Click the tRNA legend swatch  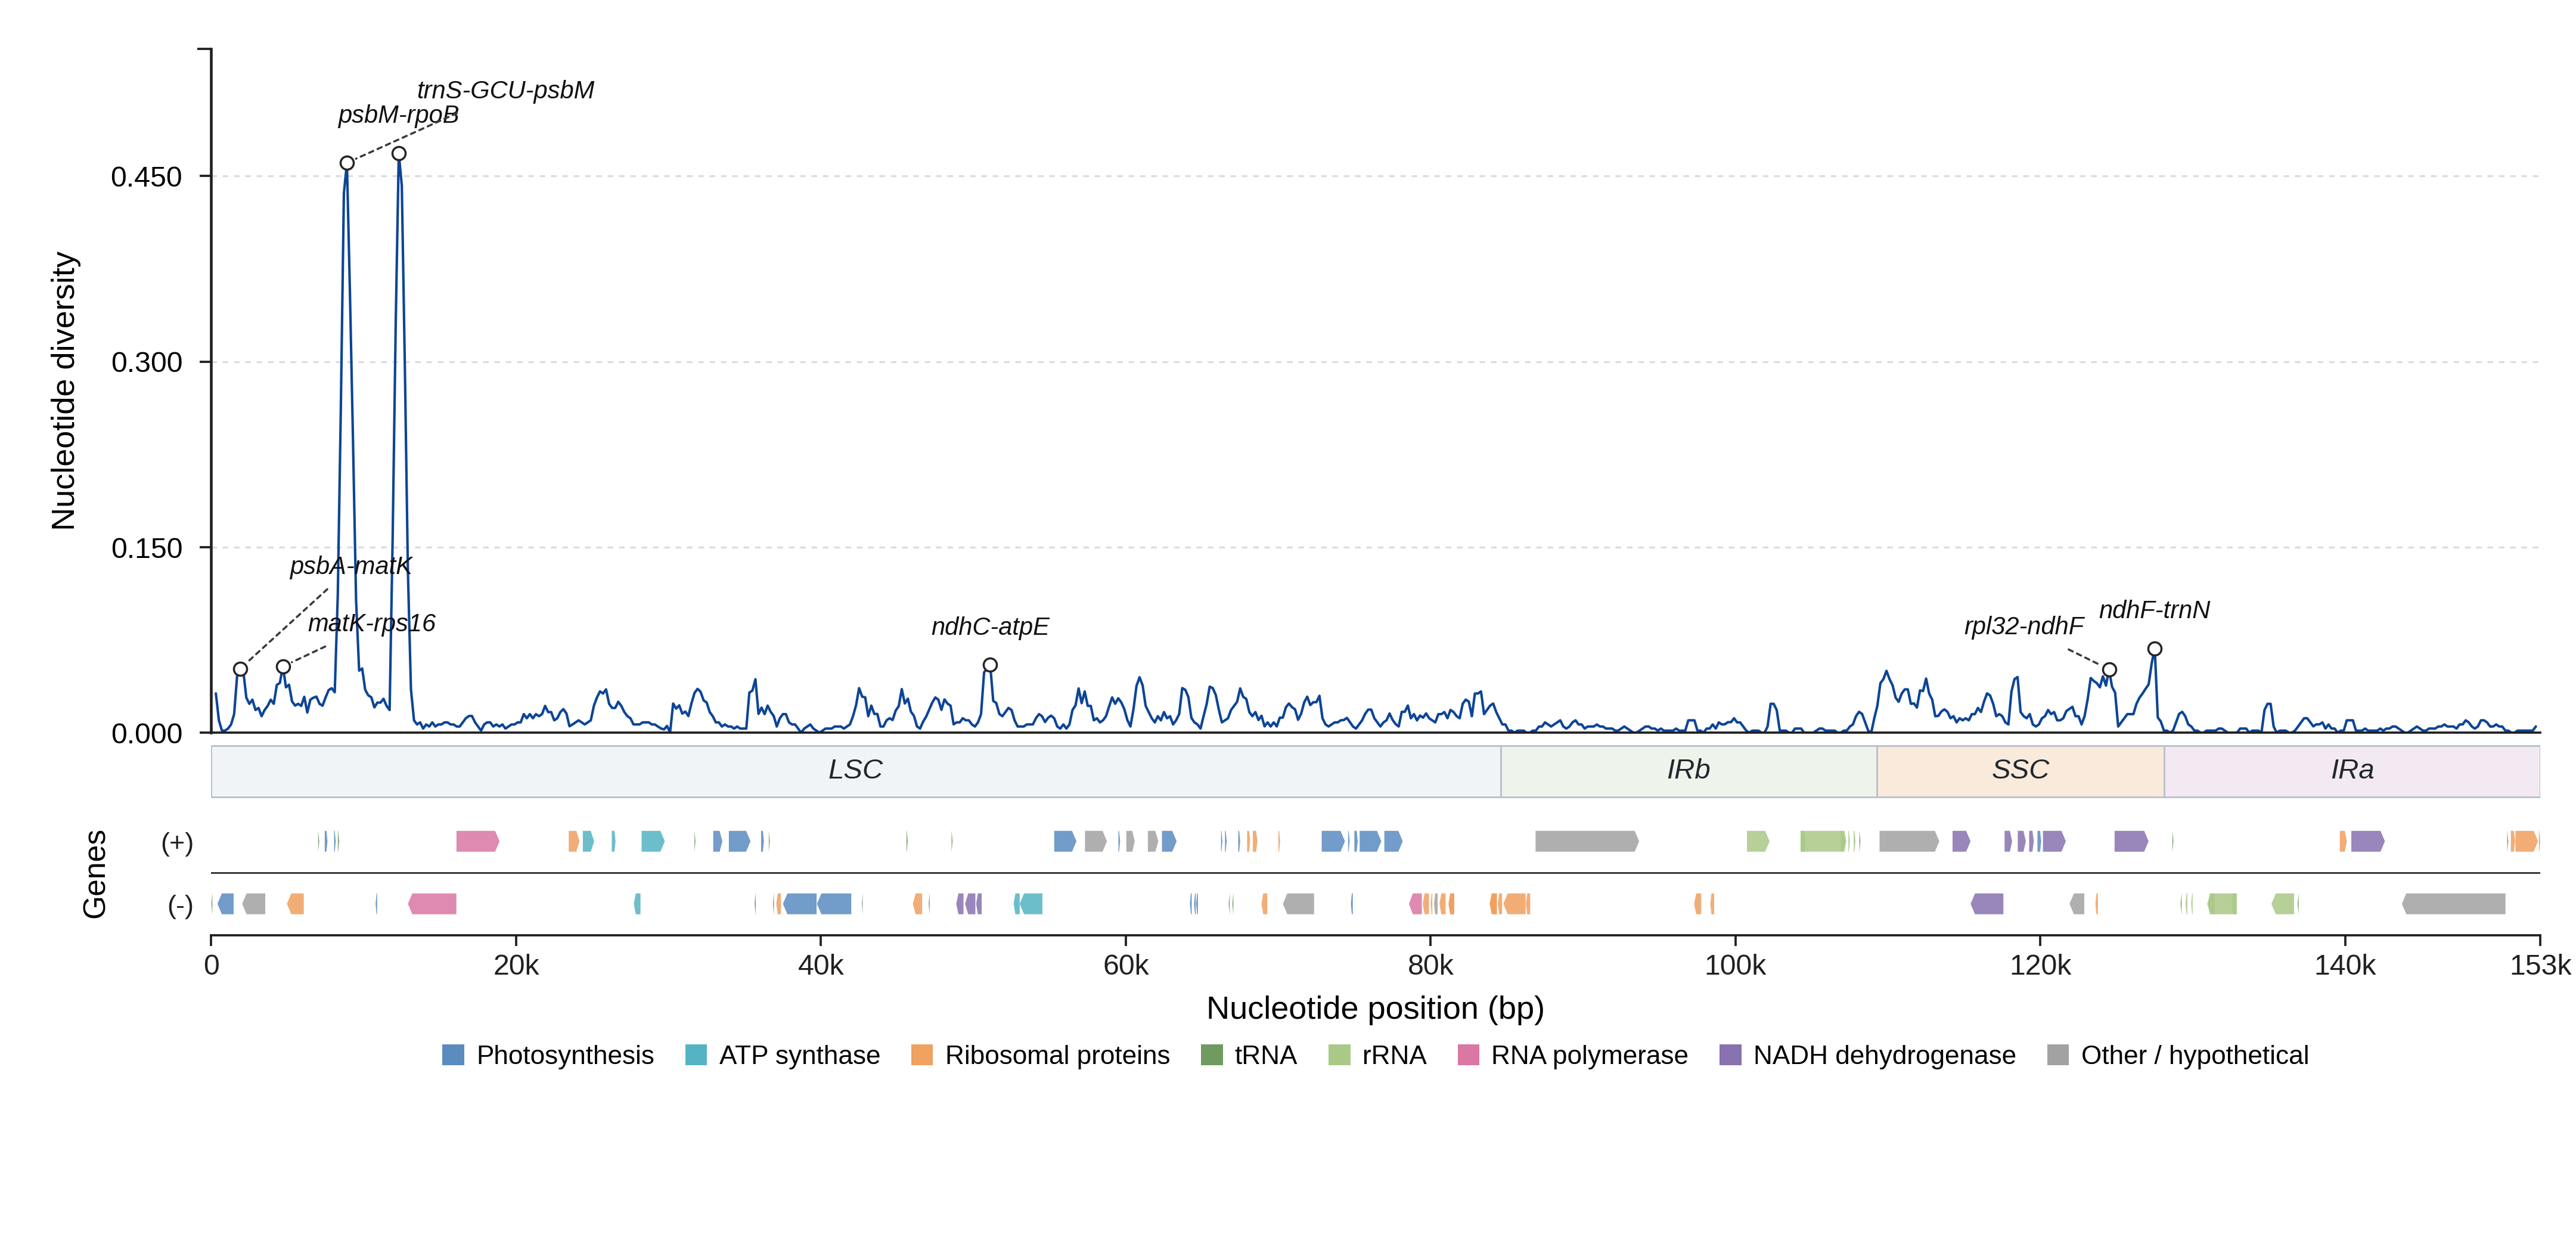pos(1212,1055)
